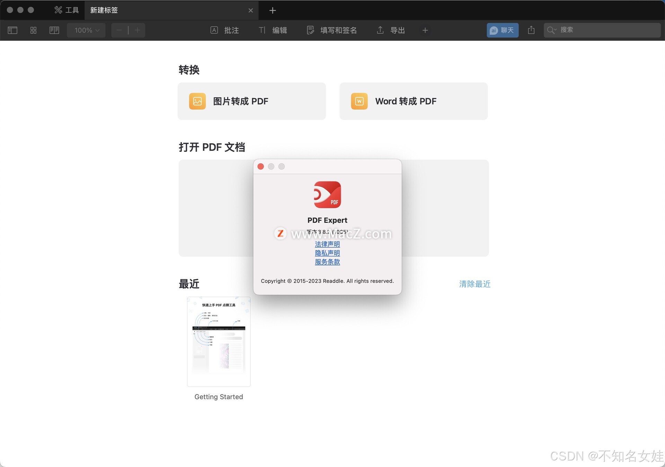Open the 批注 annotate tab

click(224, 30)
